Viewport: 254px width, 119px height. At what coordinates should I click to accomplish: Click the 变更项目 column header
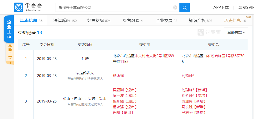(x=85, y=45)
